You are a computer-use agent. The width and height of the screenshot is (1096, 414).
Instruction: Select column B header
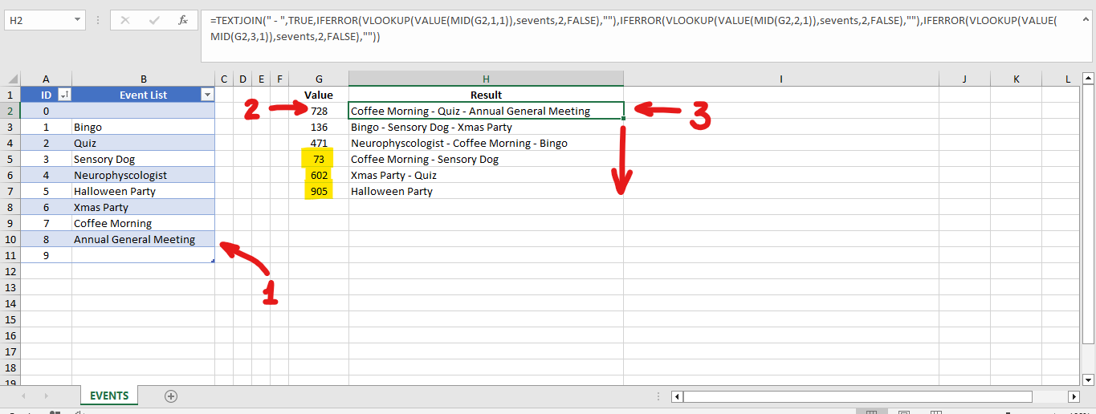click(x=143, y=79)
